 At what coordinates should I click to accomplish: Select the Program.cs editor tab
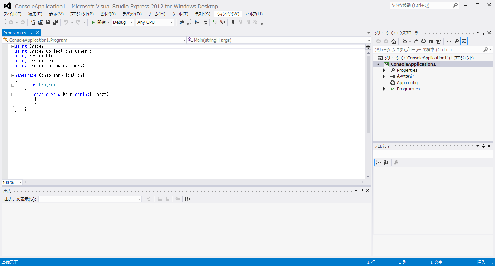(15, 33)
